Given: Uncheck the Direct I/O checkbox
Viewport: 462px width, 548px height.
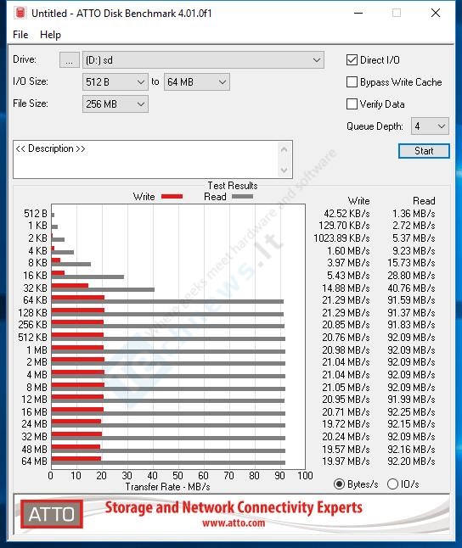Looking at the screenshot, I should coord(352,60).
